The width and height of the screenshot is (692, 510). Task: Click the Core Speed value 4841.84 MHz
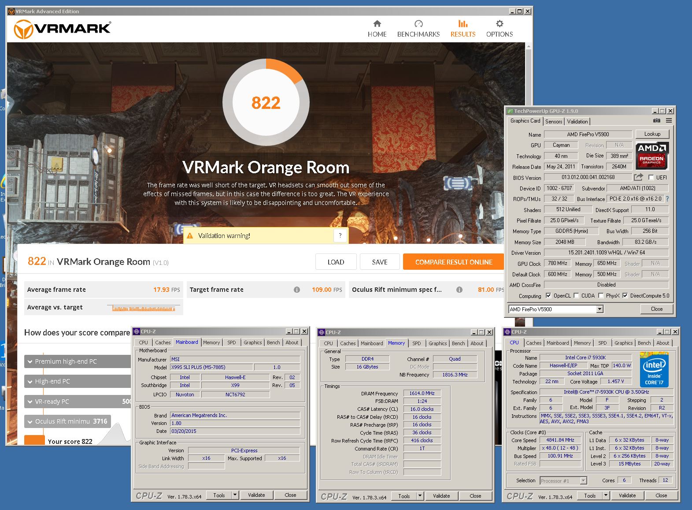point(560,440)
